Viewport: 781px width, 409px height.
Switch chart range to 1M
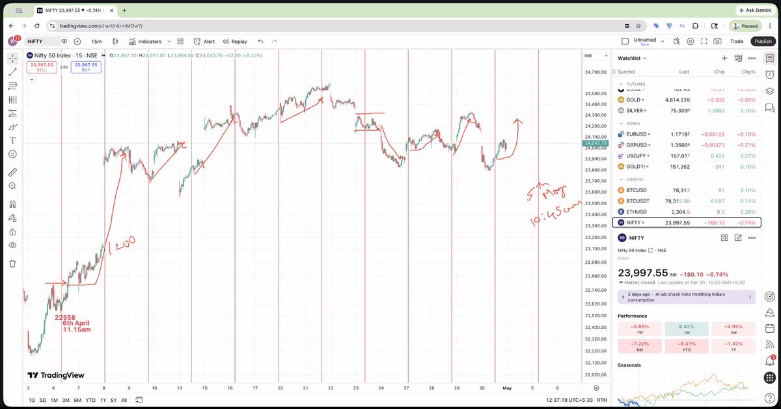click(x=54, y=400)
